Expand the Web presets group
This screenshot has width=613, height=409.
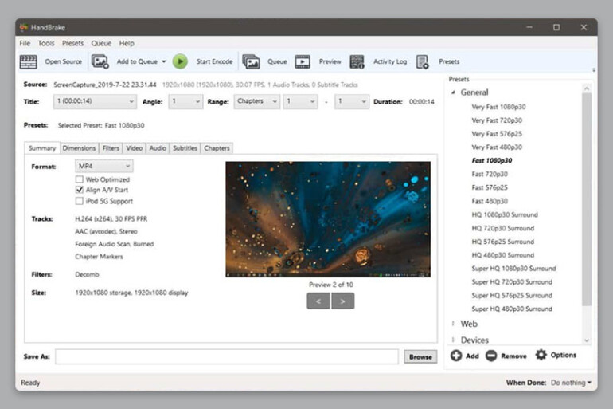click(453, 324)
